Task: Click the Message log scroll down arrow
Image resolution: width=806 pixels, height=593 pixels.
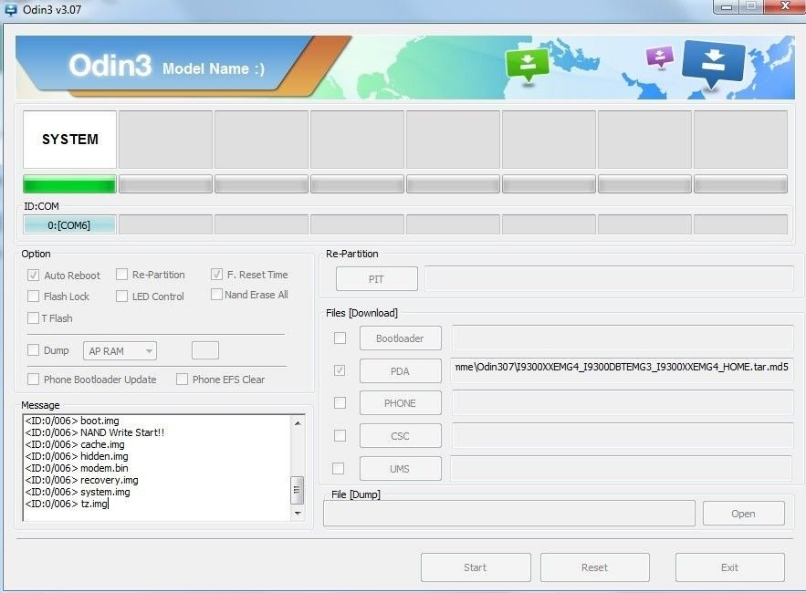Action: [298, 514]
